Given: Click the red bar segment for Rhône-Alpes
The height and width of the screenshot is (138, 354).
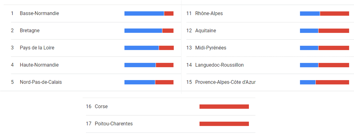Looking at the screenshot, I should (334, 14).
